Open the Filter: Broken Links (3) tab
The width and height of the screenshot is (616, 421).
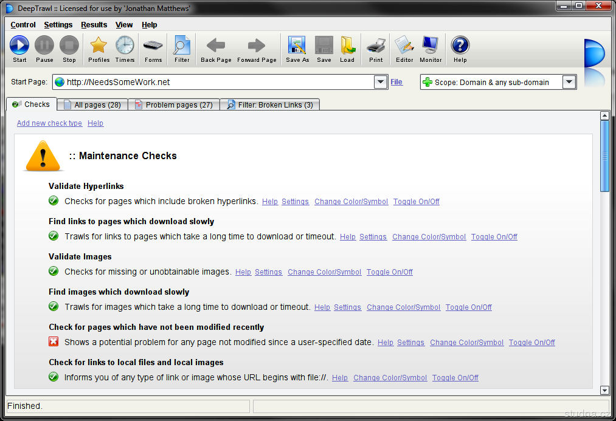point(269,104)
